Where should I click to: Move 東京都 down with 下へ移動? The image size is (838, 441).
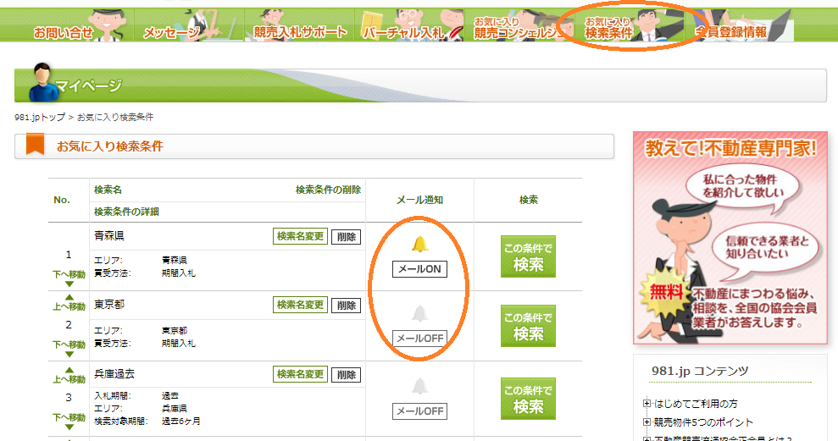click(x=69, y=349)
